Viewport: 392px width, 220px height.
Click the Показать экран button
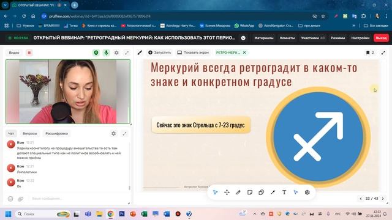[x=193, y=53]
